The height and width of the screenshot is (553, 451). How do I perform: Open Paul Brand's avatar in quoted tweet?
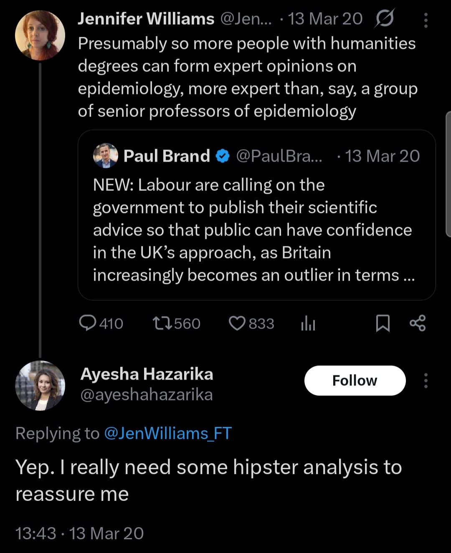tap(106, 156)
